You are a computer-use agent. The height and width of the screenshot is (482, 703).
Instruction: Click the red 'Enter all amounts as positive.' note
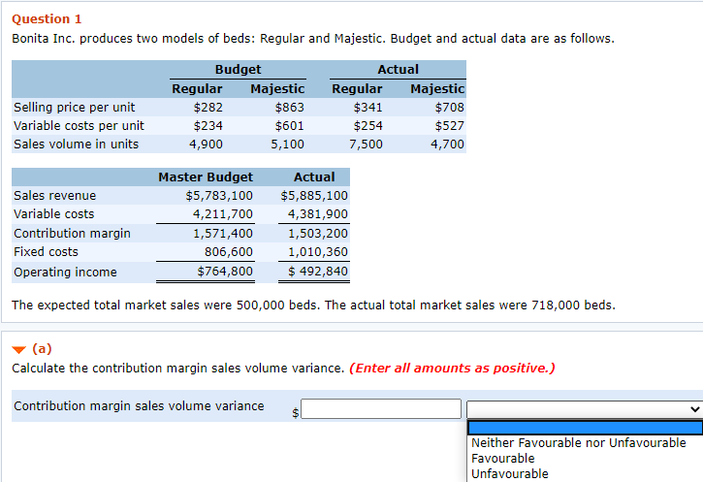point(453,369)
